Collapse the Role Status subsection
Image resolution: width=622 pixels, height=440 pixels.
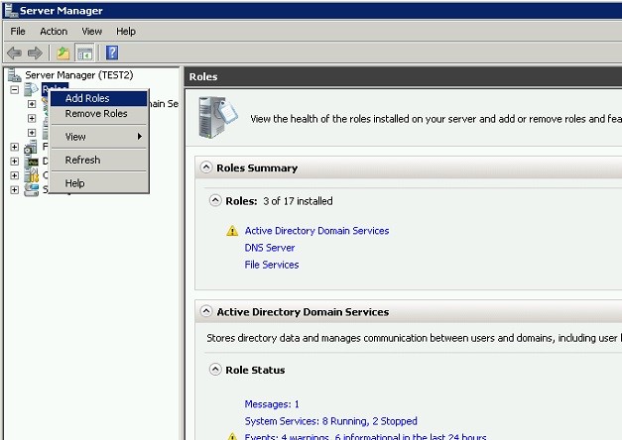pos(215,370)
